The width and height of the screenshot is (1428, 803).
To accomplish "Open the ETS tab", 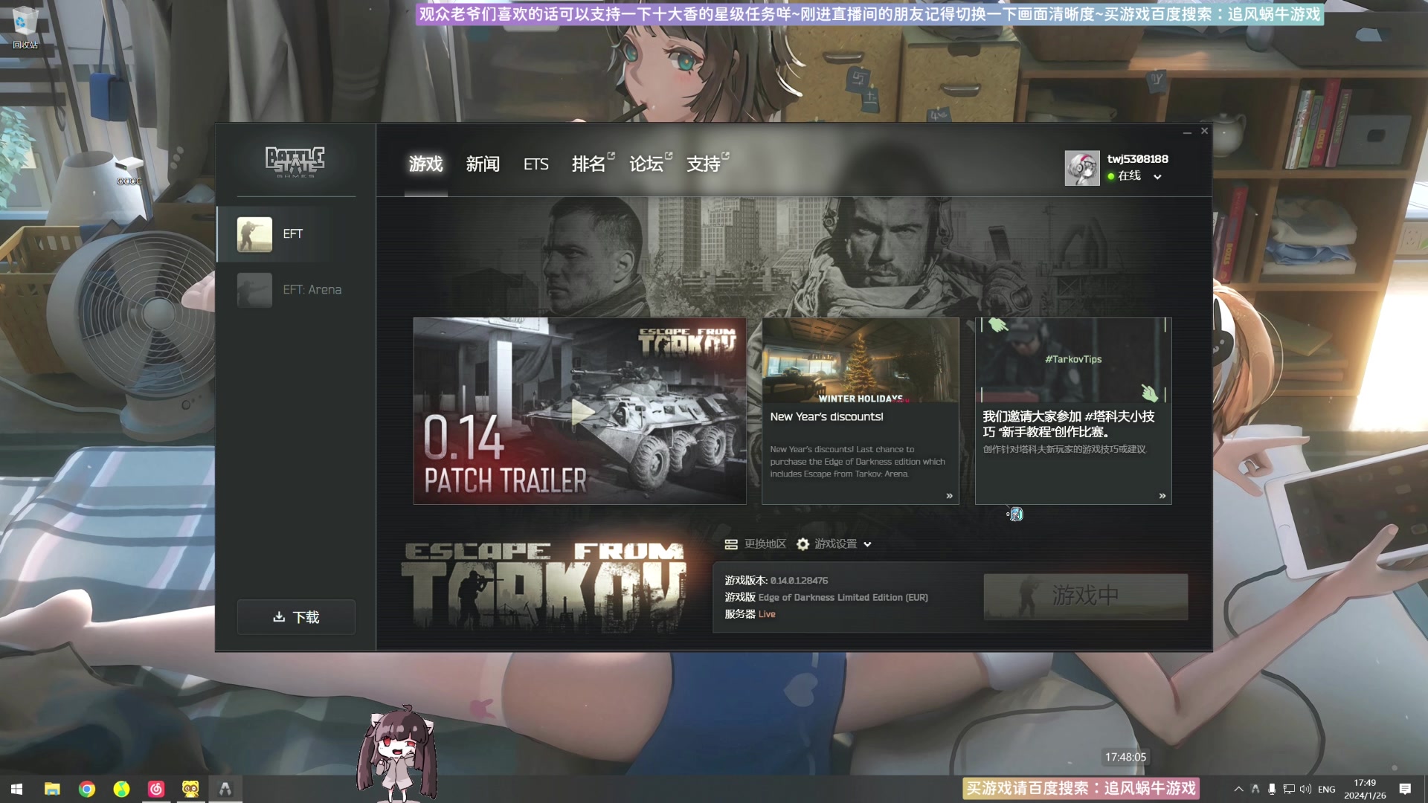I will [536, 164].
